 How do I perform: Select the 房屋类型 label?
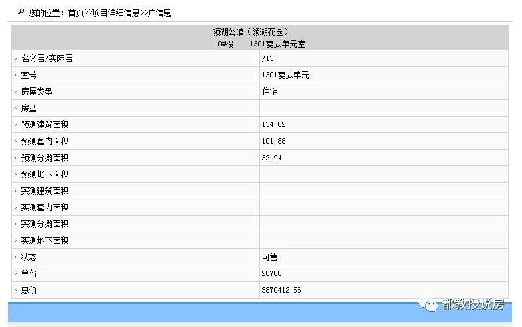36,92
